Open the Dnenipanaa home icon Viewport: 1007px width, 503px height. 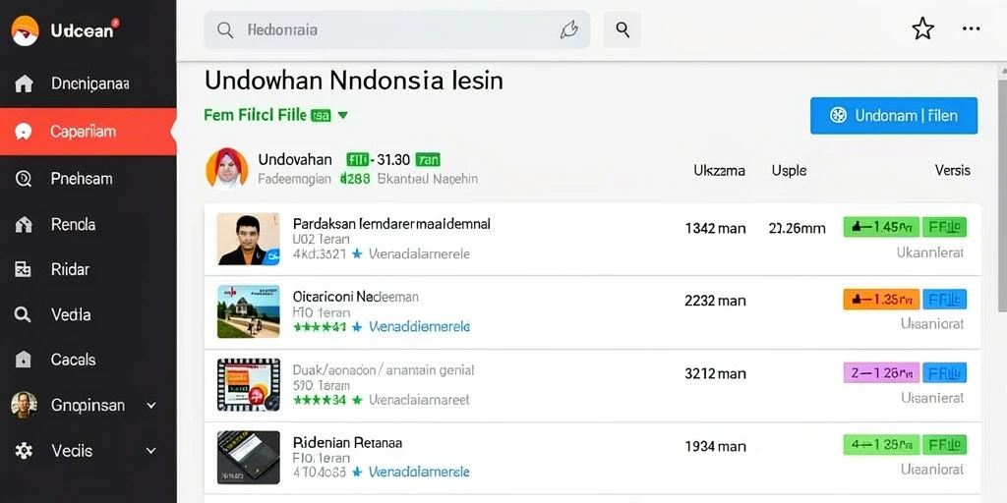point(24,84)
